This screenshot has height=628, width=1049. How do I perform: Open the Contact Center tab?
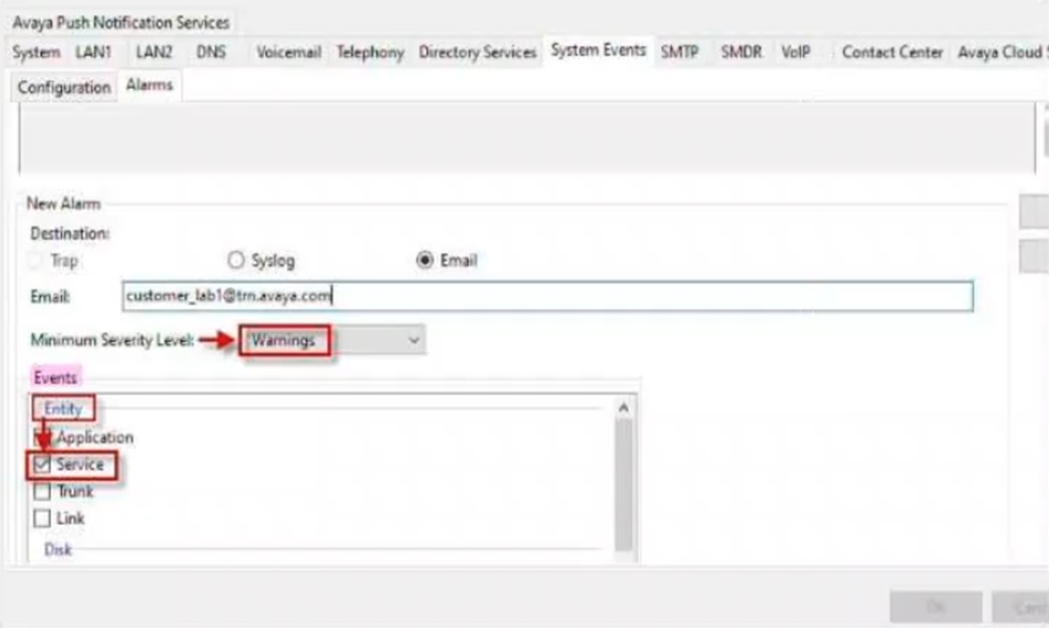892,53
